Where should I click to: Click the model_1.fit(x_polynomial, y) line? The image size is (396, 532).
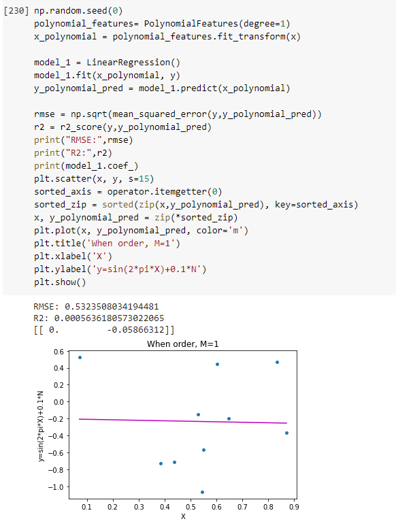107,76
